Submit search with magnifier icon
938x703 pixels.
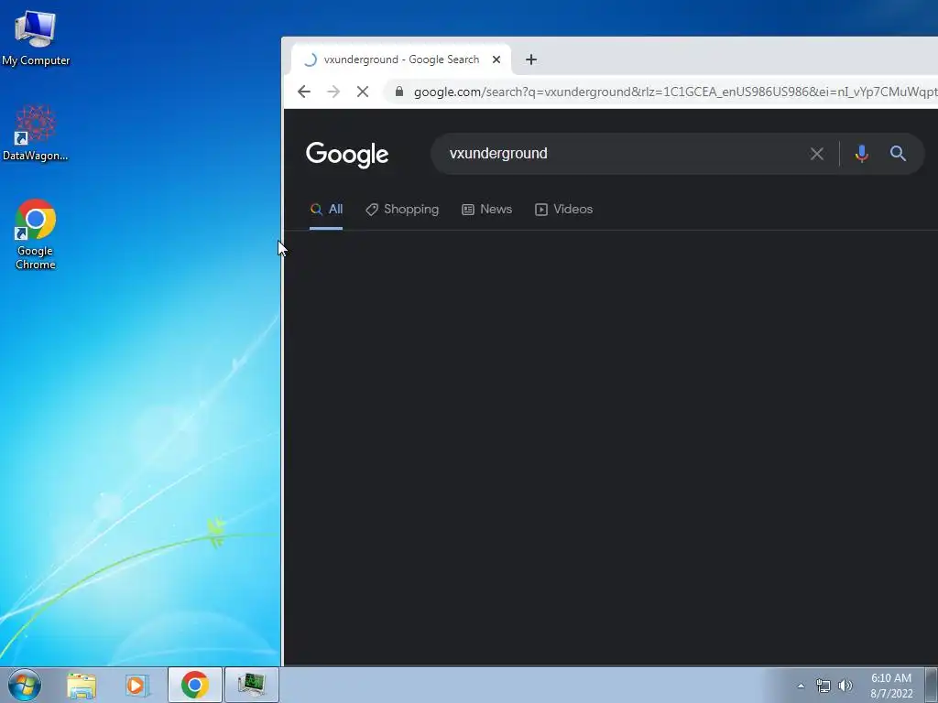point(898,154)
